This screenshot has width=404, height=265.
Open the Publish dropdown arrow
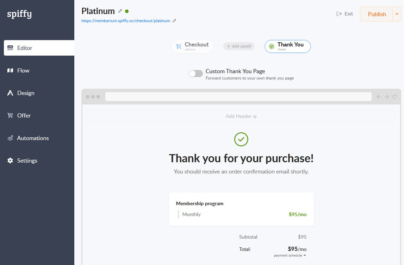(397, 14)
